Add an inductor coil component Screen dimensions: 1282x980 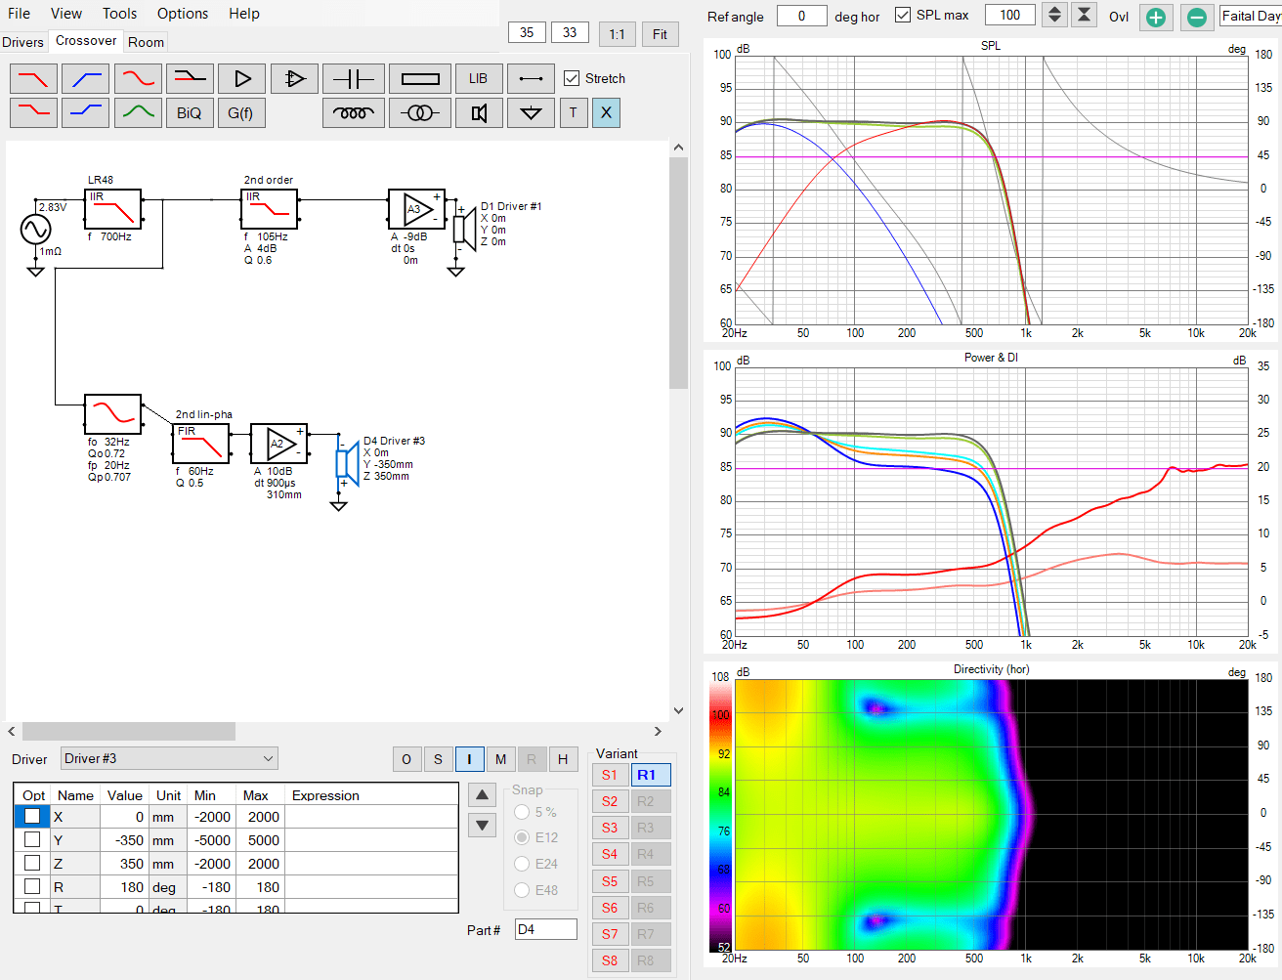[354, 112]
